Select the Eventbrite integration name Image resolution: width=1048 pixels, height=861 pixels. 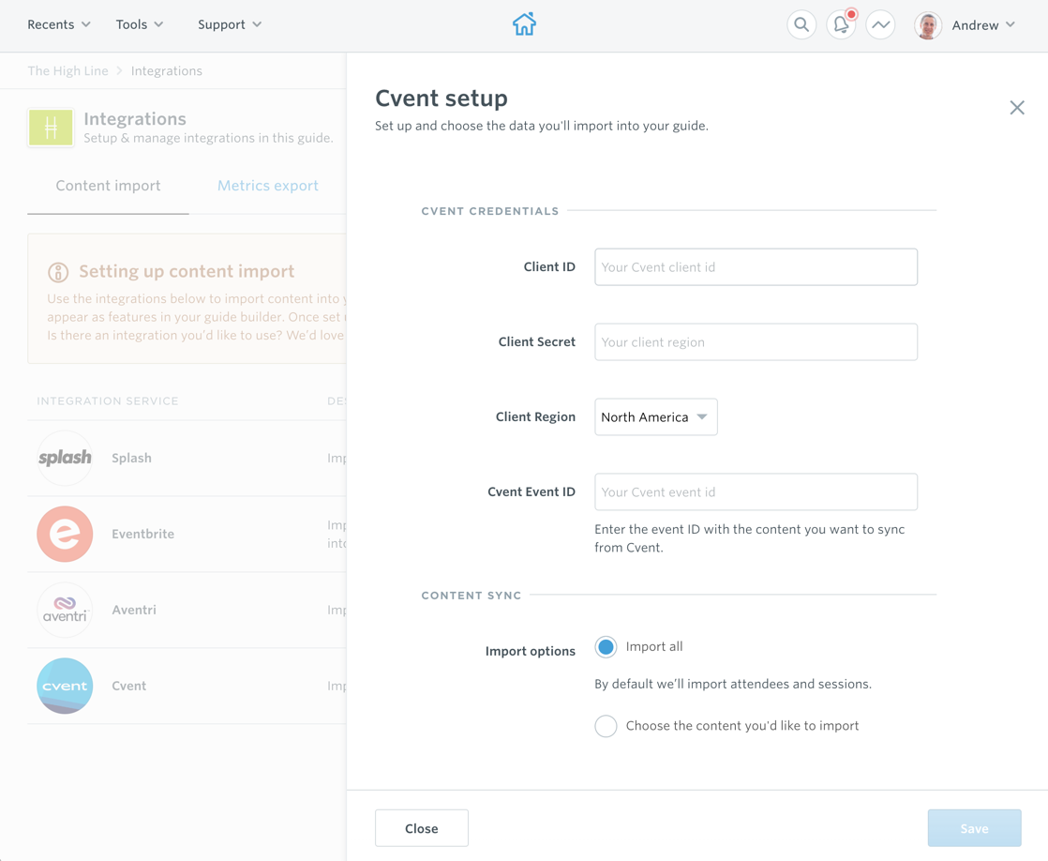pos(143,534)
